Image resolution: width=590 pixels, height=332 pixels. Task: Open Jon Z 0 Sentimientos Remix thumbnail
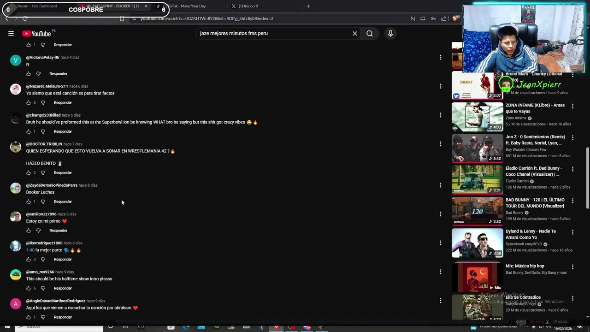[x=478, y=148]
